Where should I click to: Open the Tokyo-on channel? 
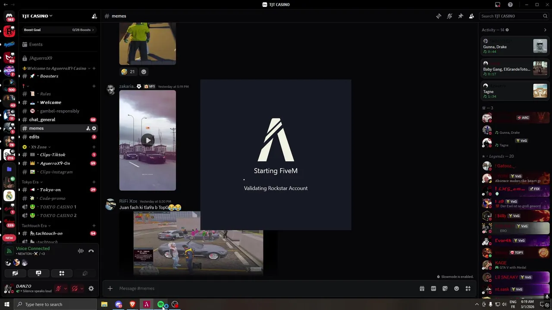click(59, 189)
